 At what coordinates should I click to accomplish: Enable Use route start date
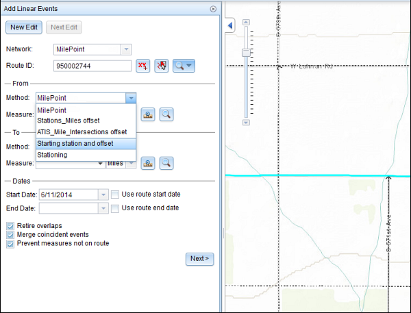(x=116, y=195)
